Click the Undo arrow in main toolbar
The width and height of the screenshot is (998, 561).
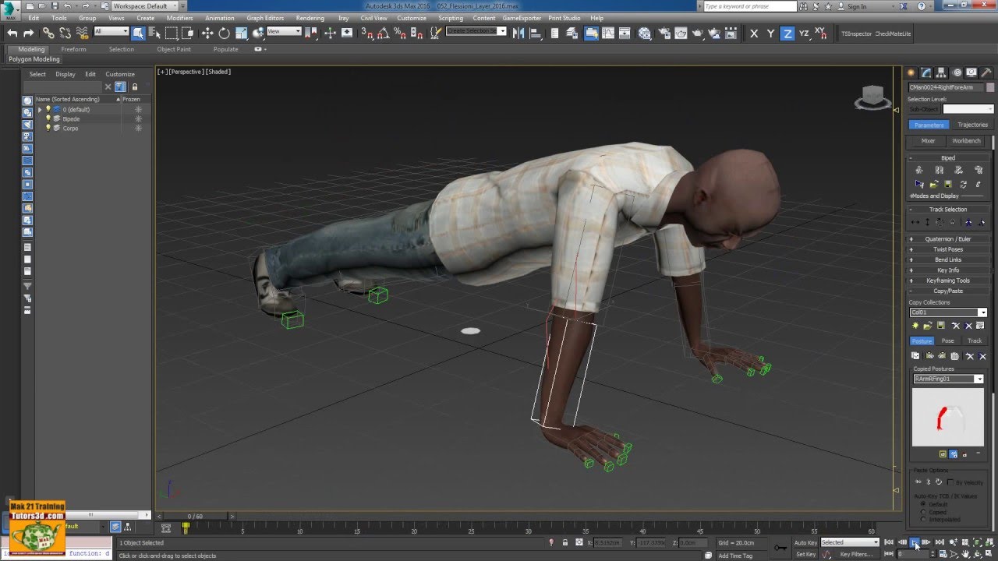pos(12,33)
